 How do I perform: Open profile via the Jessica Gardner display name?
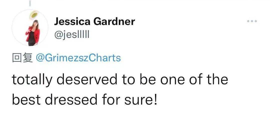coord(94,22)
